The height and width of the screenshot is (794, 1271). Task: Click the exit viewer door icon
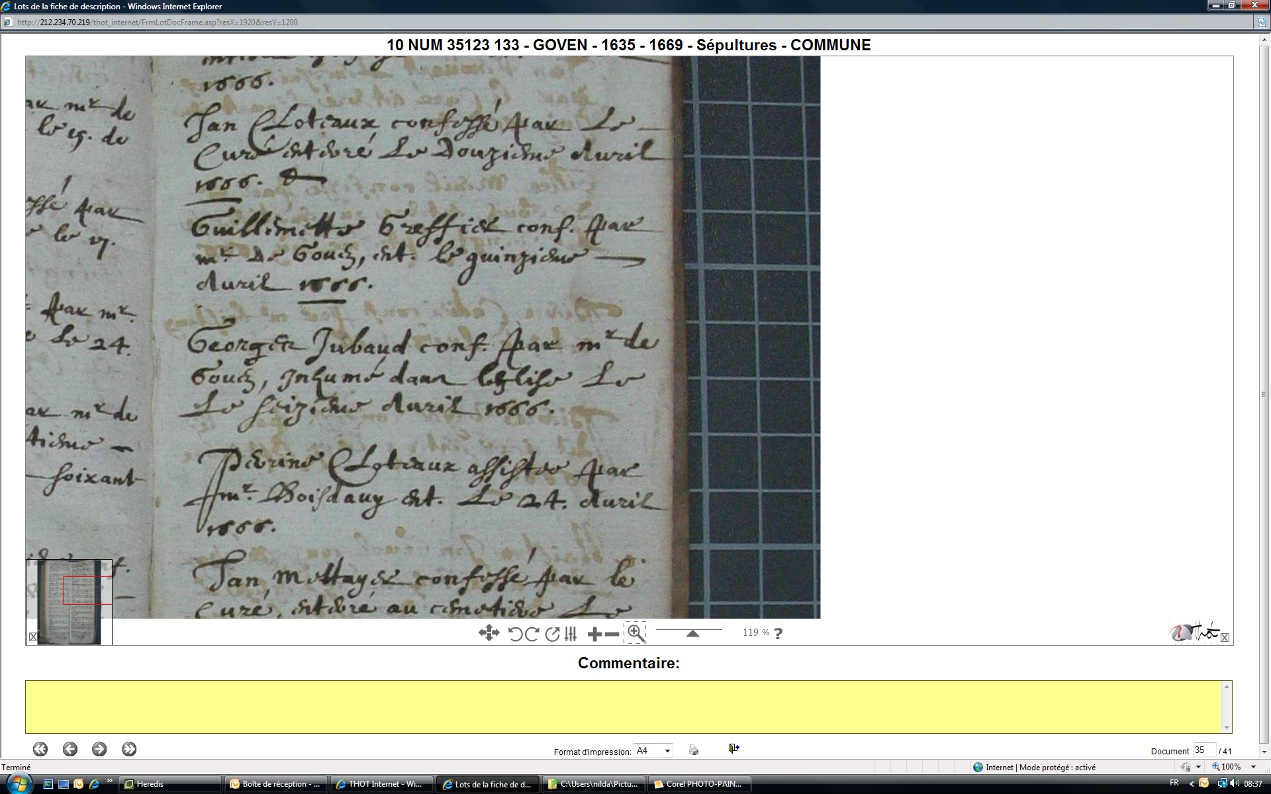coord(733,748)
